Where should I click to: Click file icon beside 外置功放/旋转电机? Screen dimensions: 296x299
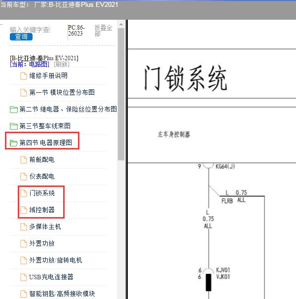24,261
